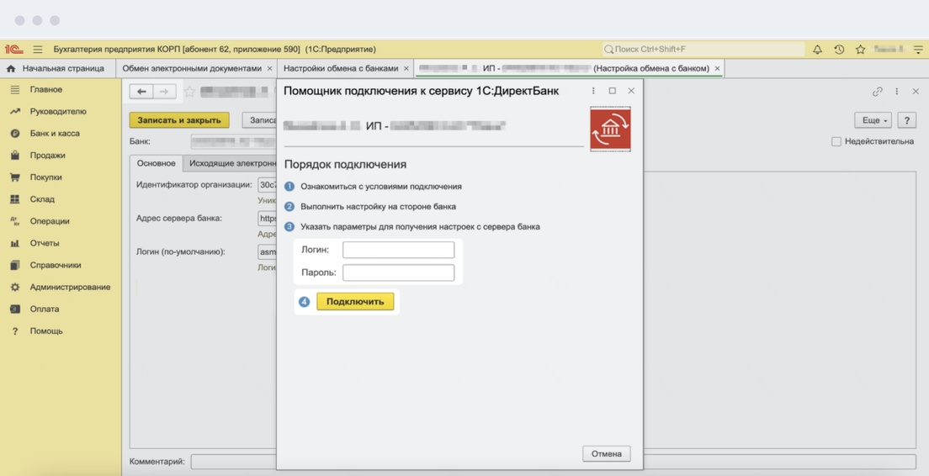Screen dimensions: 929x476
Task: Toggle the Недействительна checkbox
Action: click(x=836, y=141)
